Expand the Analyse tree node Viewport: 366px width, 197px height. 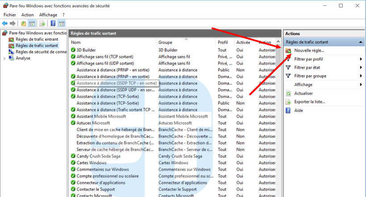(5, 58)
